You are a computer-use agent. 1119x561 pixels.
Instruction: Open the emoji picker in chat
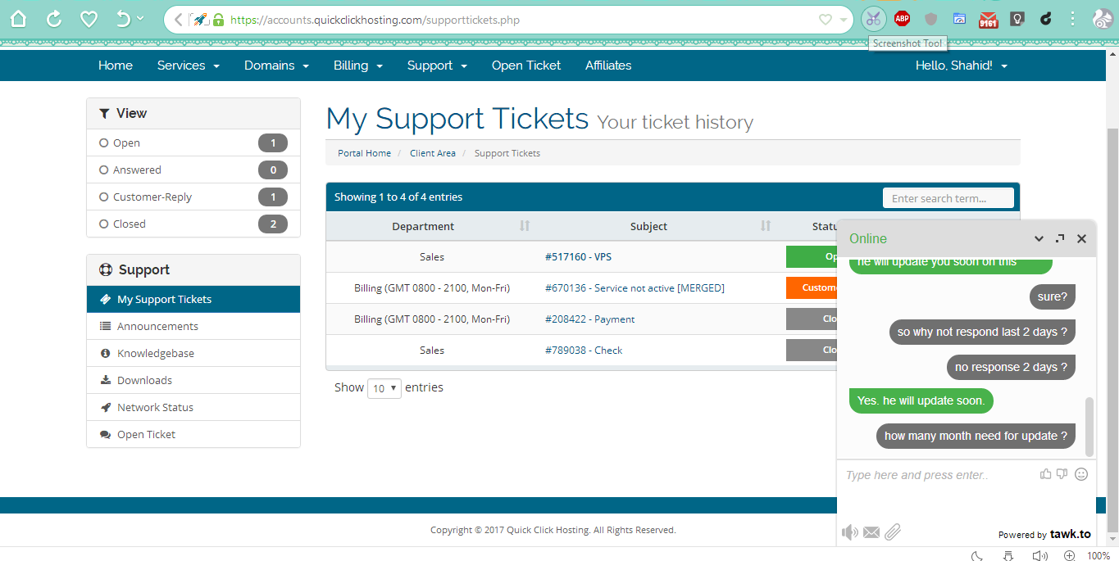[x=1081, y=474]
